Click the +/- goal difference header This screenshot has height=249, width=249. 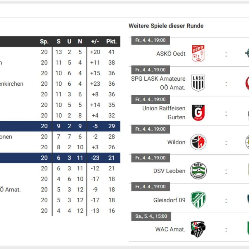(x=95, y=41)
